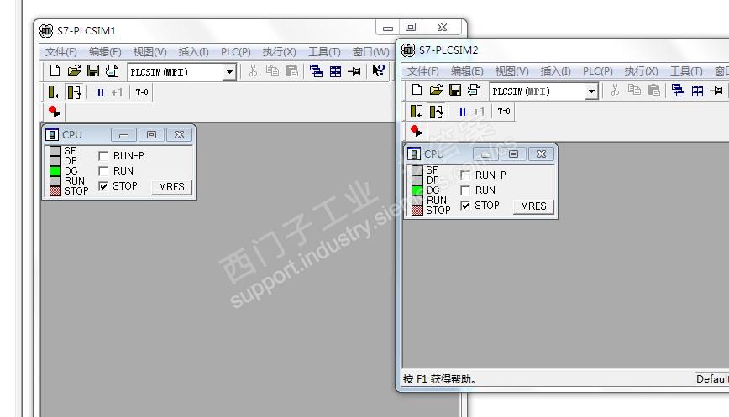The width and height of the screenshot is (729, 417).
Task: Open 文件(F) menu in S7-PLCSIM1
Action: pos(61,51)
